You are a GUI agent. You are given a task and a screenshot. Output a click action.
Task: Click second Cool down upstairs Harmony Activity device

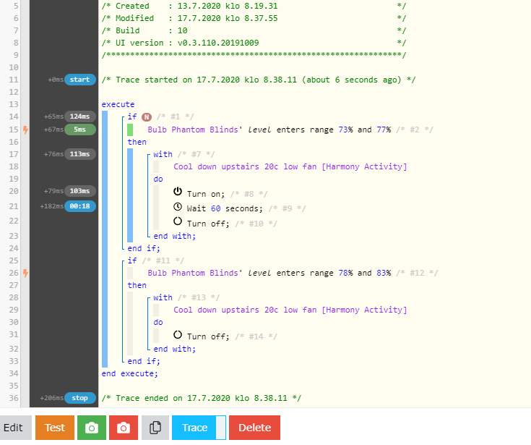(x=290, y=310)
